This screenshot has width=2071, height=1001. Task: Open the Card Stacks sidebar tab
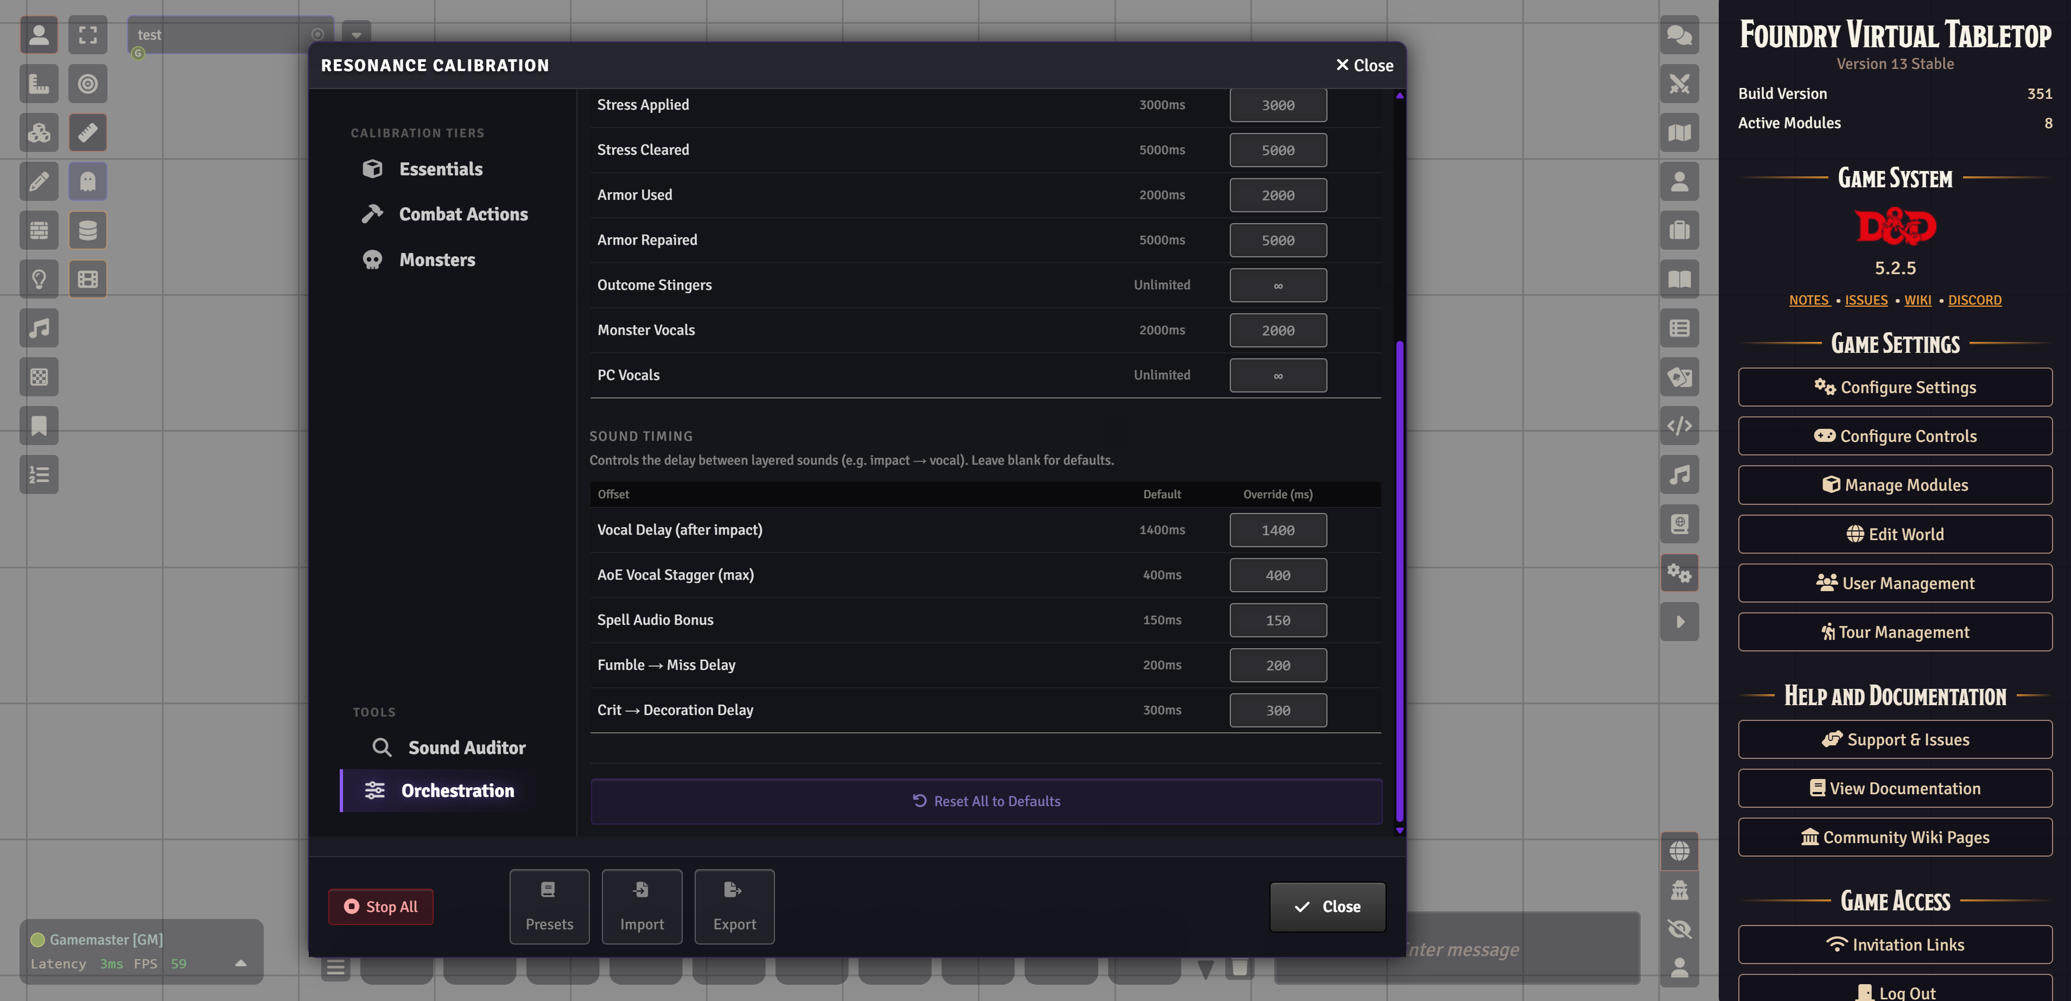(1680, 377)
